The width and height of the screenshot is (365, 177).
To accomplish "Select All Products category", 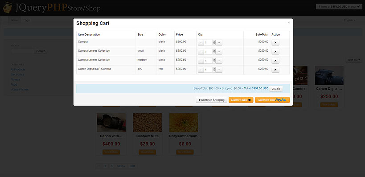I will 18,70.
